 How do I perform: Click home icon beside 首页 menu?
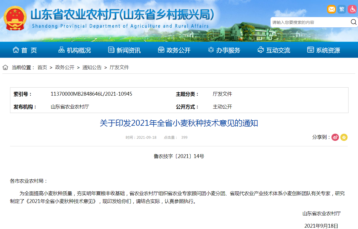16,50
